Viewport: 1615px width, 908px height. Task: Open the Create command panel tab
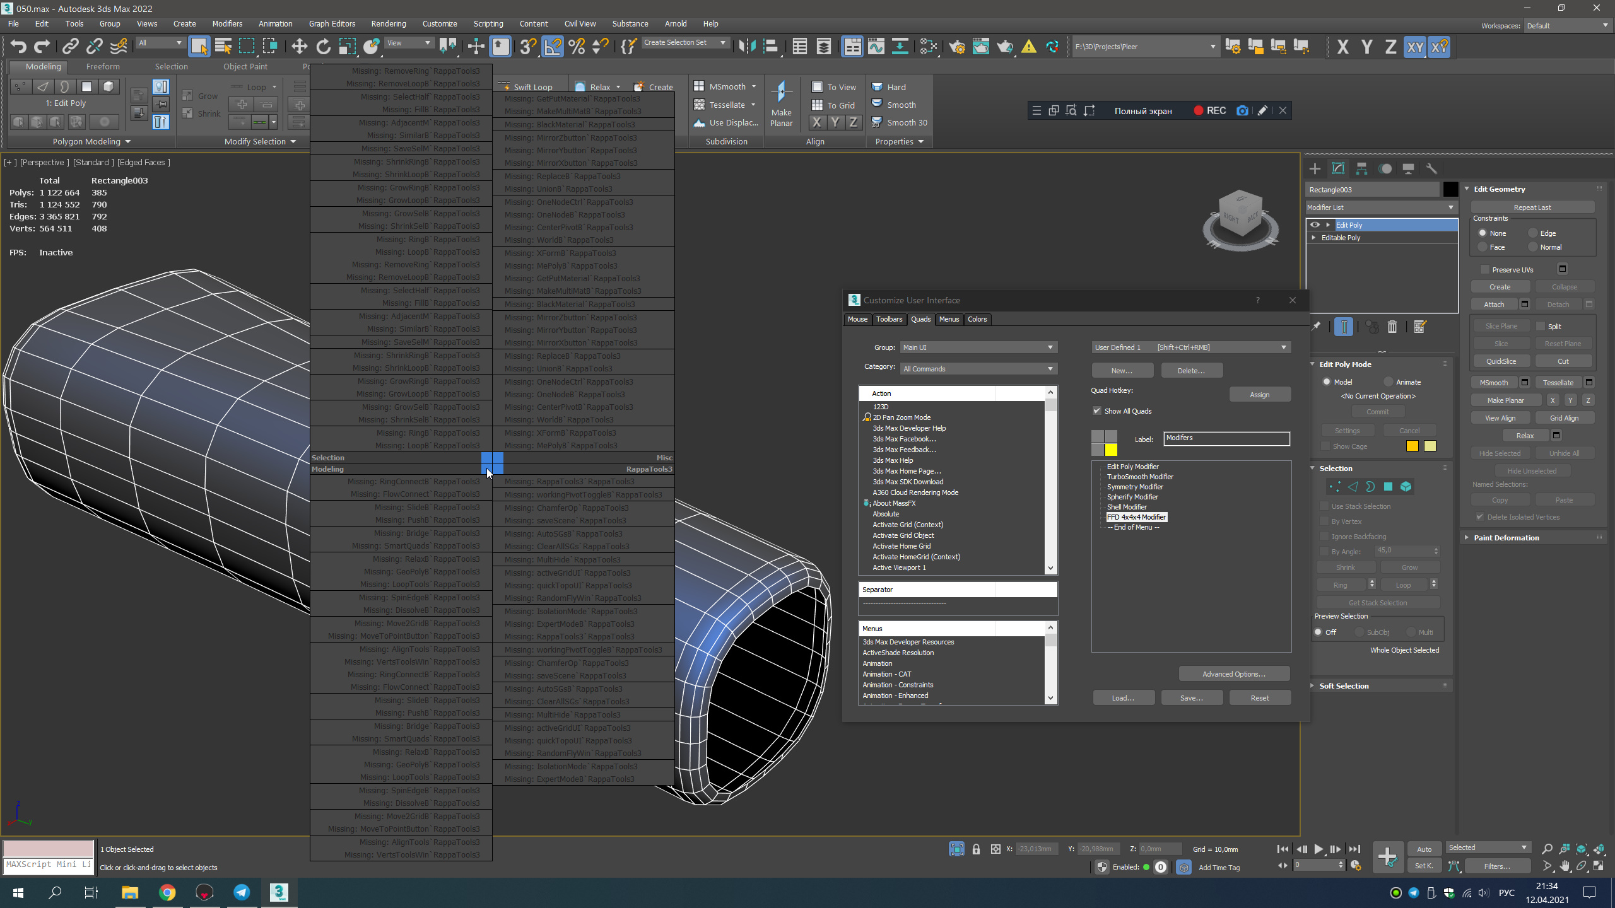1315,168
